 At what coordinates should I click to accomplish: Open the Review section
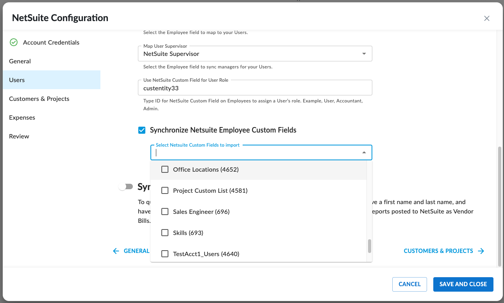pyautogui.click(x=52, y=136)
